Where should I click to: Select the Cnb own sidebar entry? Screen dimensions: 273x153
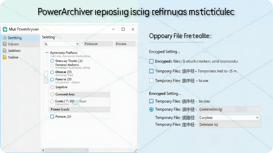point(20,44)
